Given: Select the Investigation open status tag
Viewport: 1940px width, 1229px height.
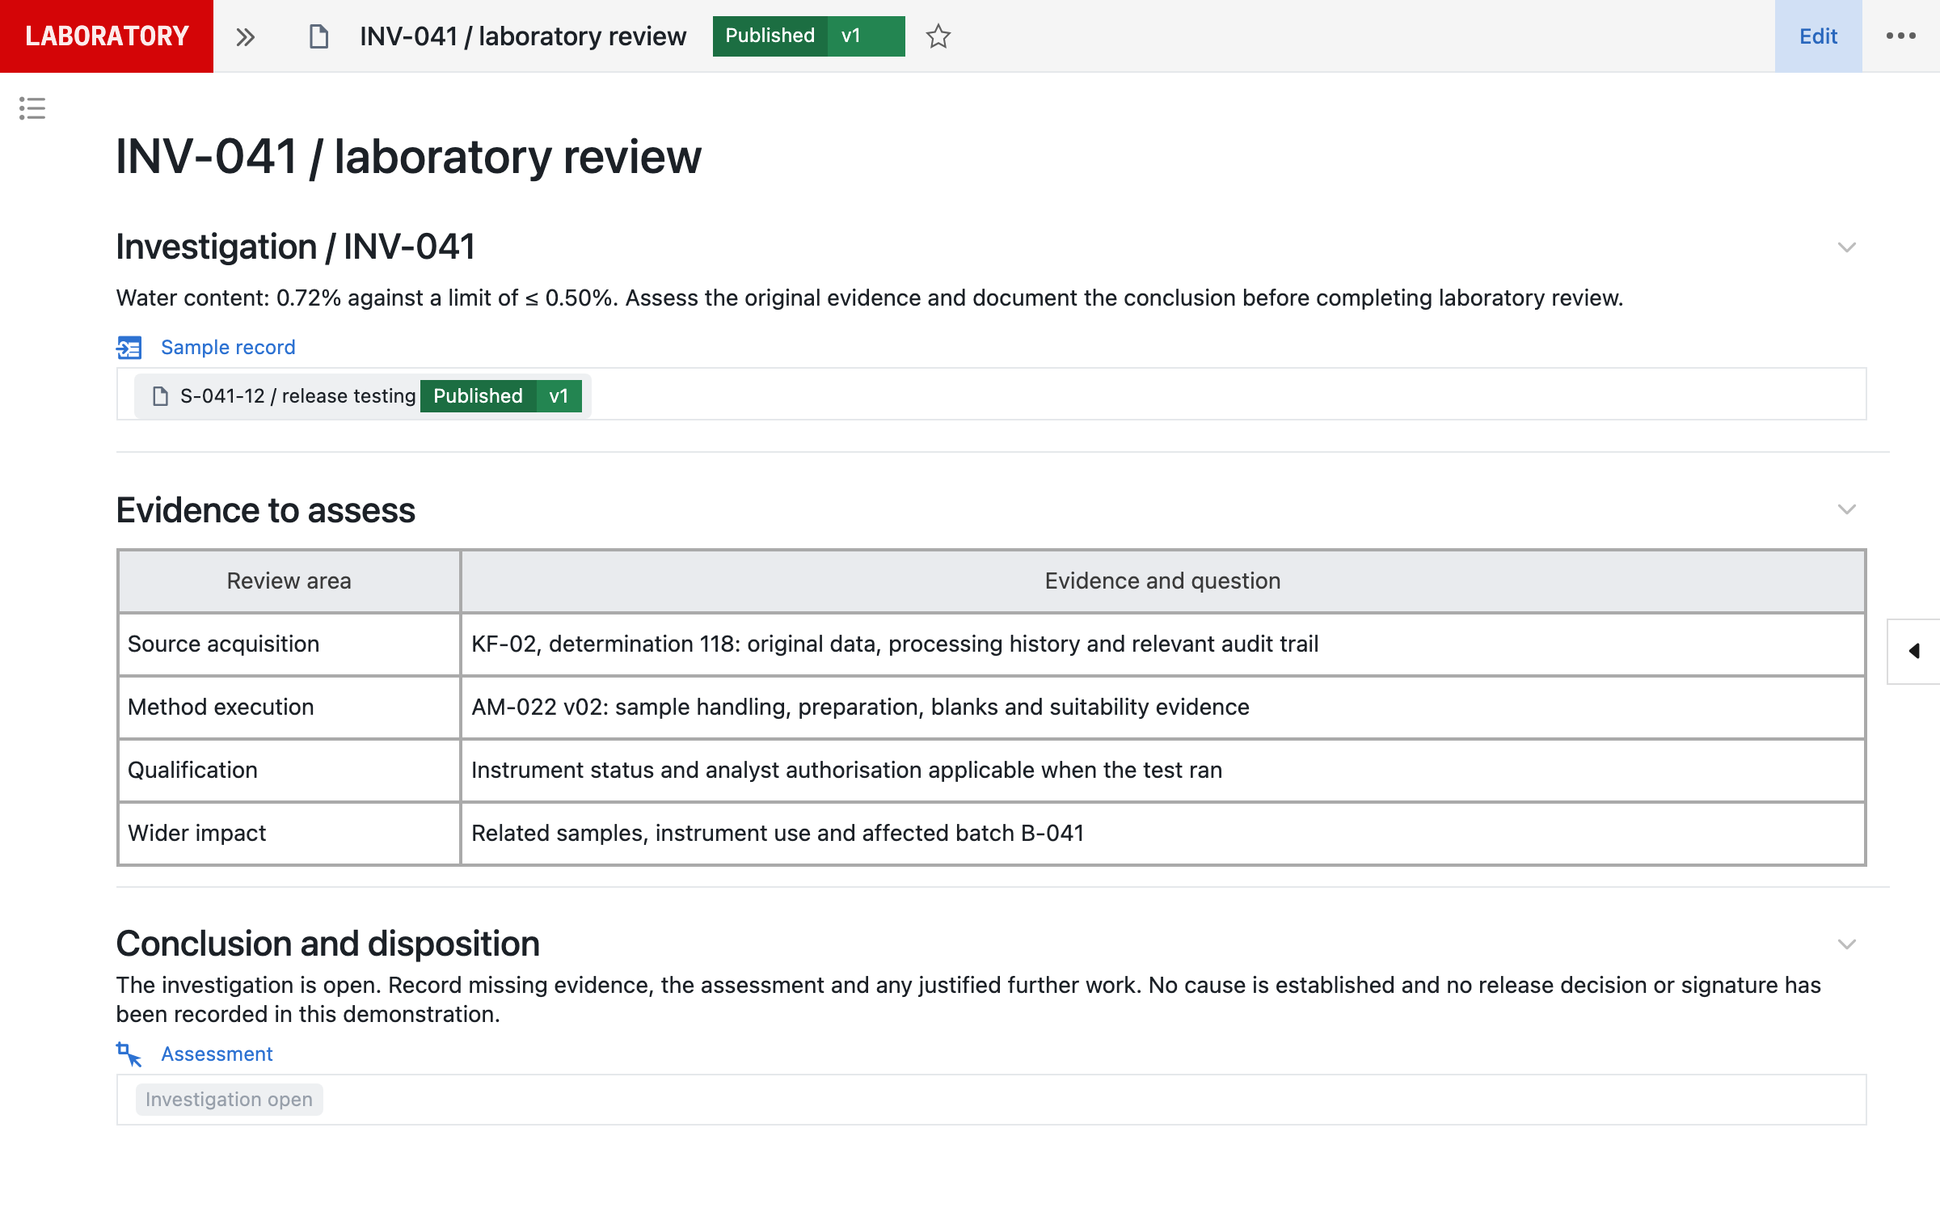Looking at the screenshot, I should [x=229, y=1100].
